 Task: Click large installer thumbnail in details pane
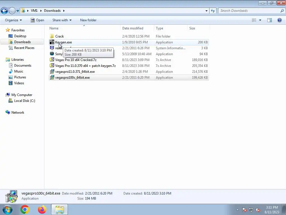coord(11,196)
